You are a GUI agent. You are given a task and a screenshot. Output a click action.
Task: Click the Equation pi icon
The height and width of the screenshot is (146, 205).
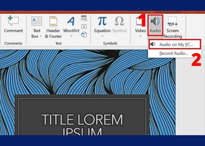(102, 21)
